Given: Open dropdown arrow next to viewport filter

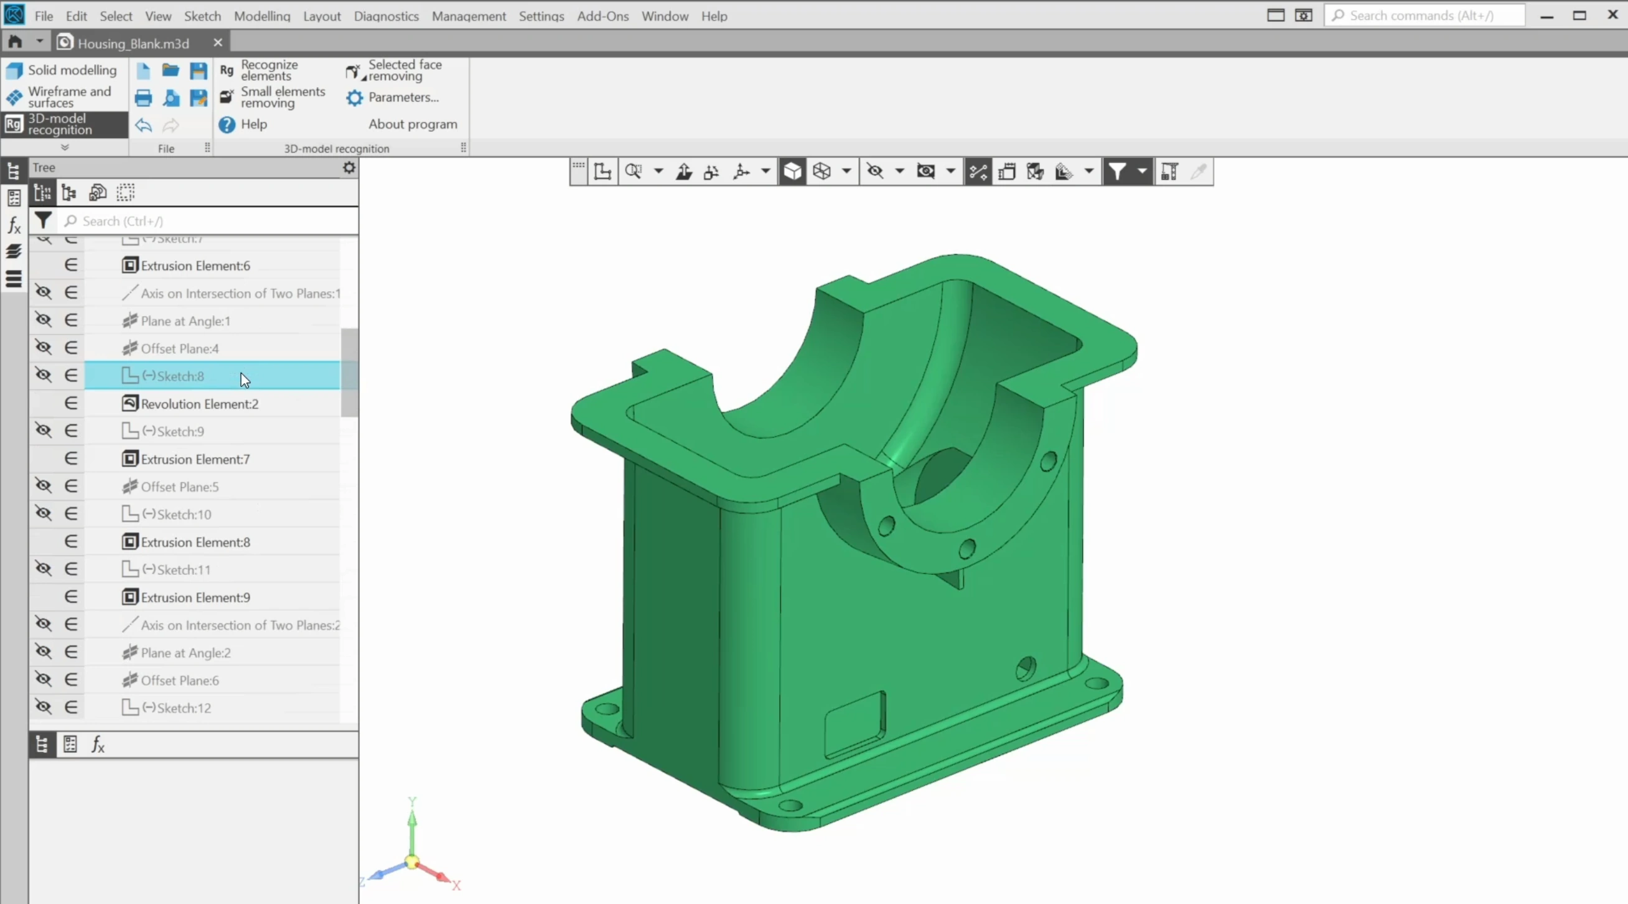Looking at the screenshot, I should click(x=1141, y=171).
